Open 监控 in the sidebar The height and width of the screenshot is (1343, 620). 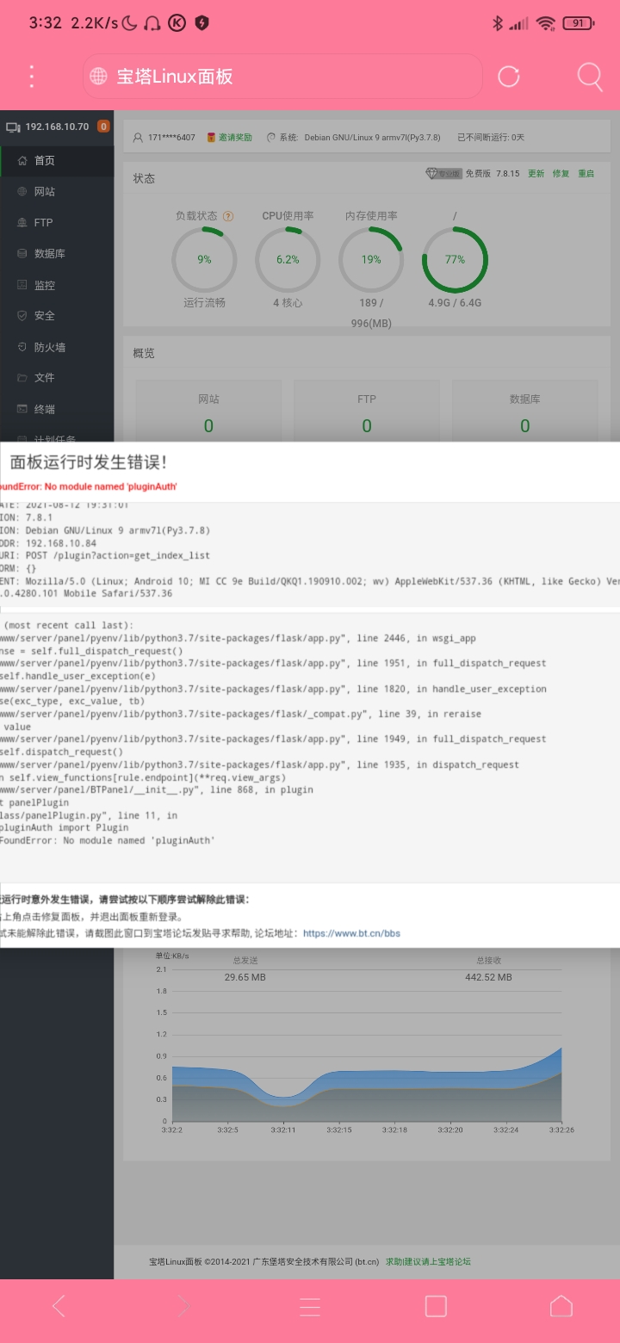click(x=57, y=285)
